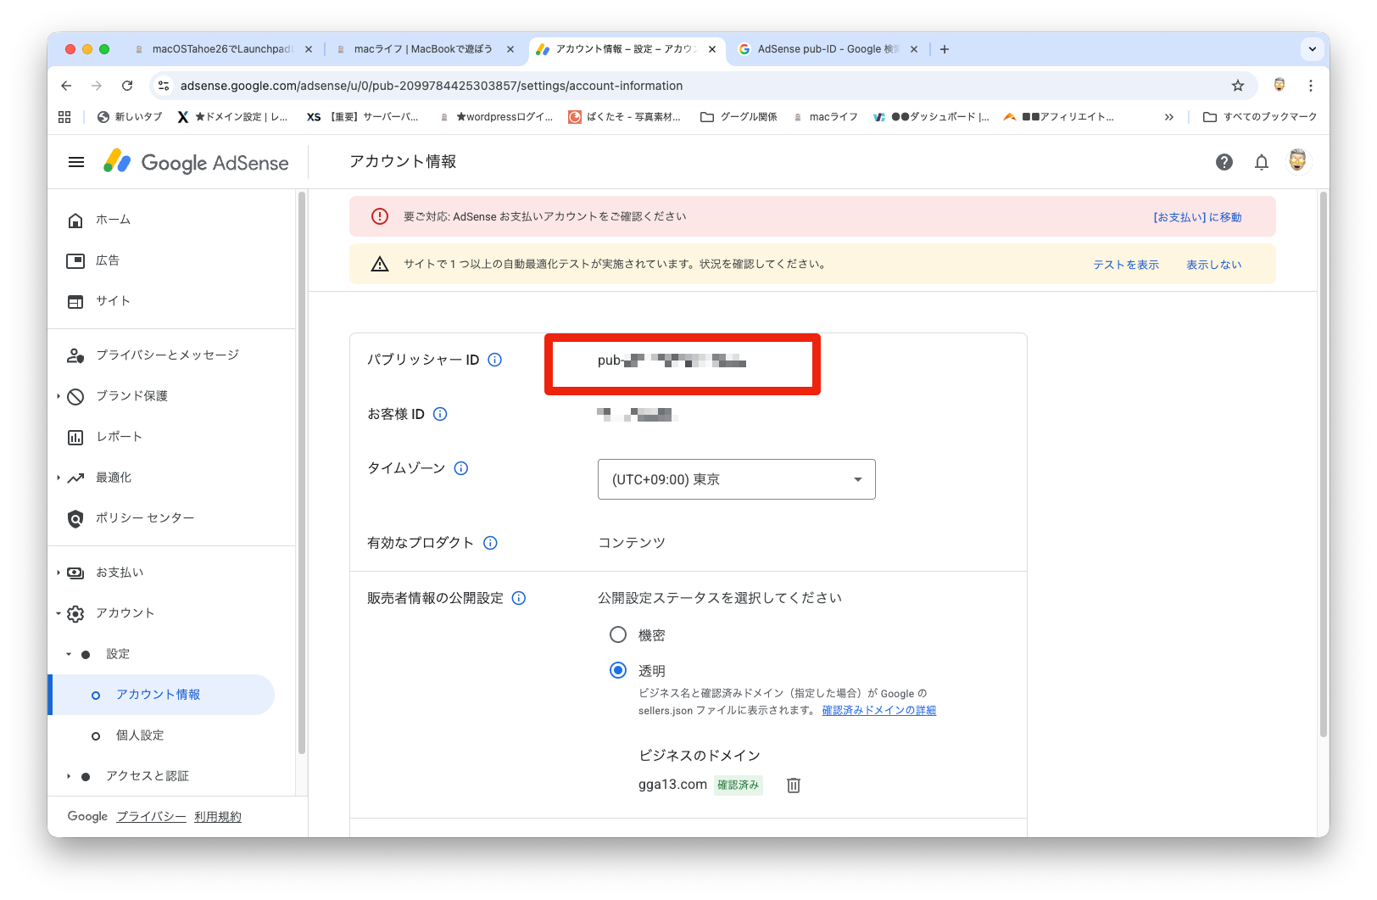Click the info icon beside タイムゾーン
This screenshot has width=1377, height=900.
click(461, 468)
